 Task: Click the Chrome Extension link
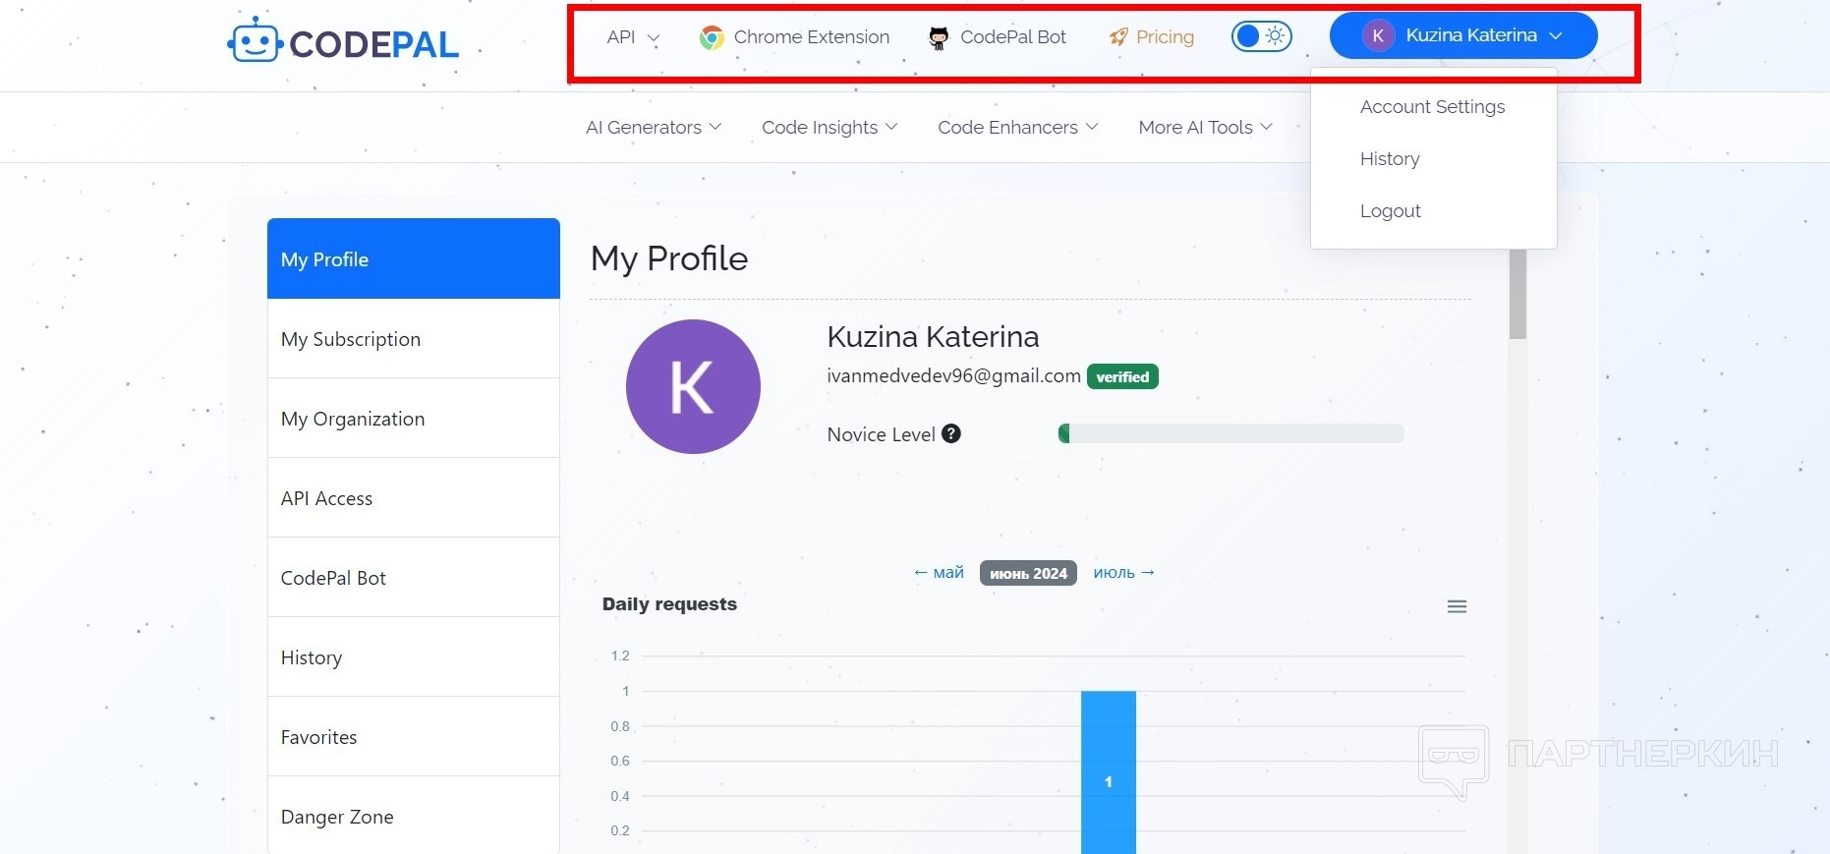click(794, 37)
